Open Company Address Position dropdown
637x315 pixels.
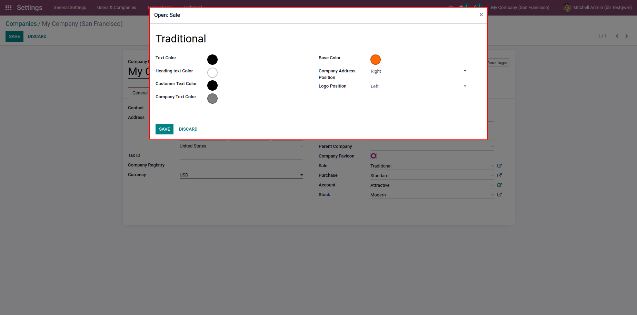(x=418, y=71)
